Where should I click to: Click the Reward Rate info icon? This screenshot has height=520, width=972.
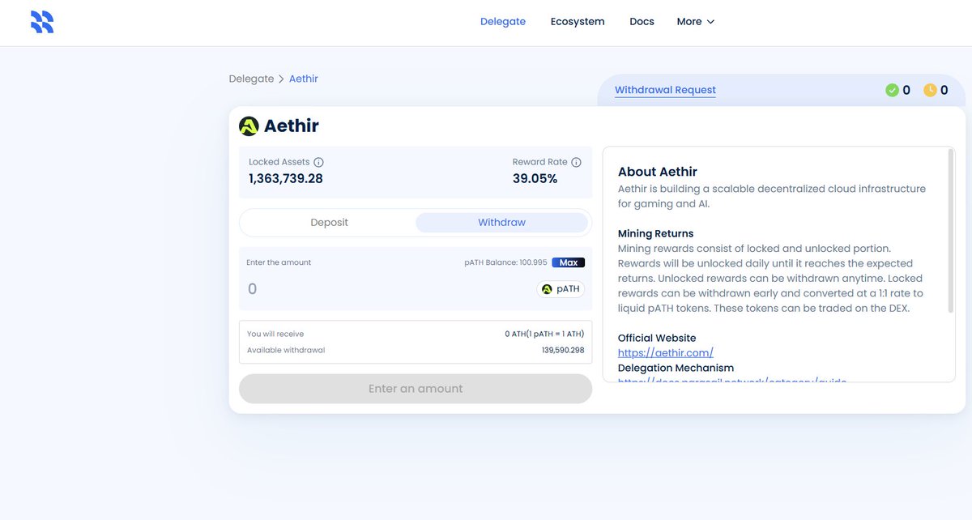point(576,162)
